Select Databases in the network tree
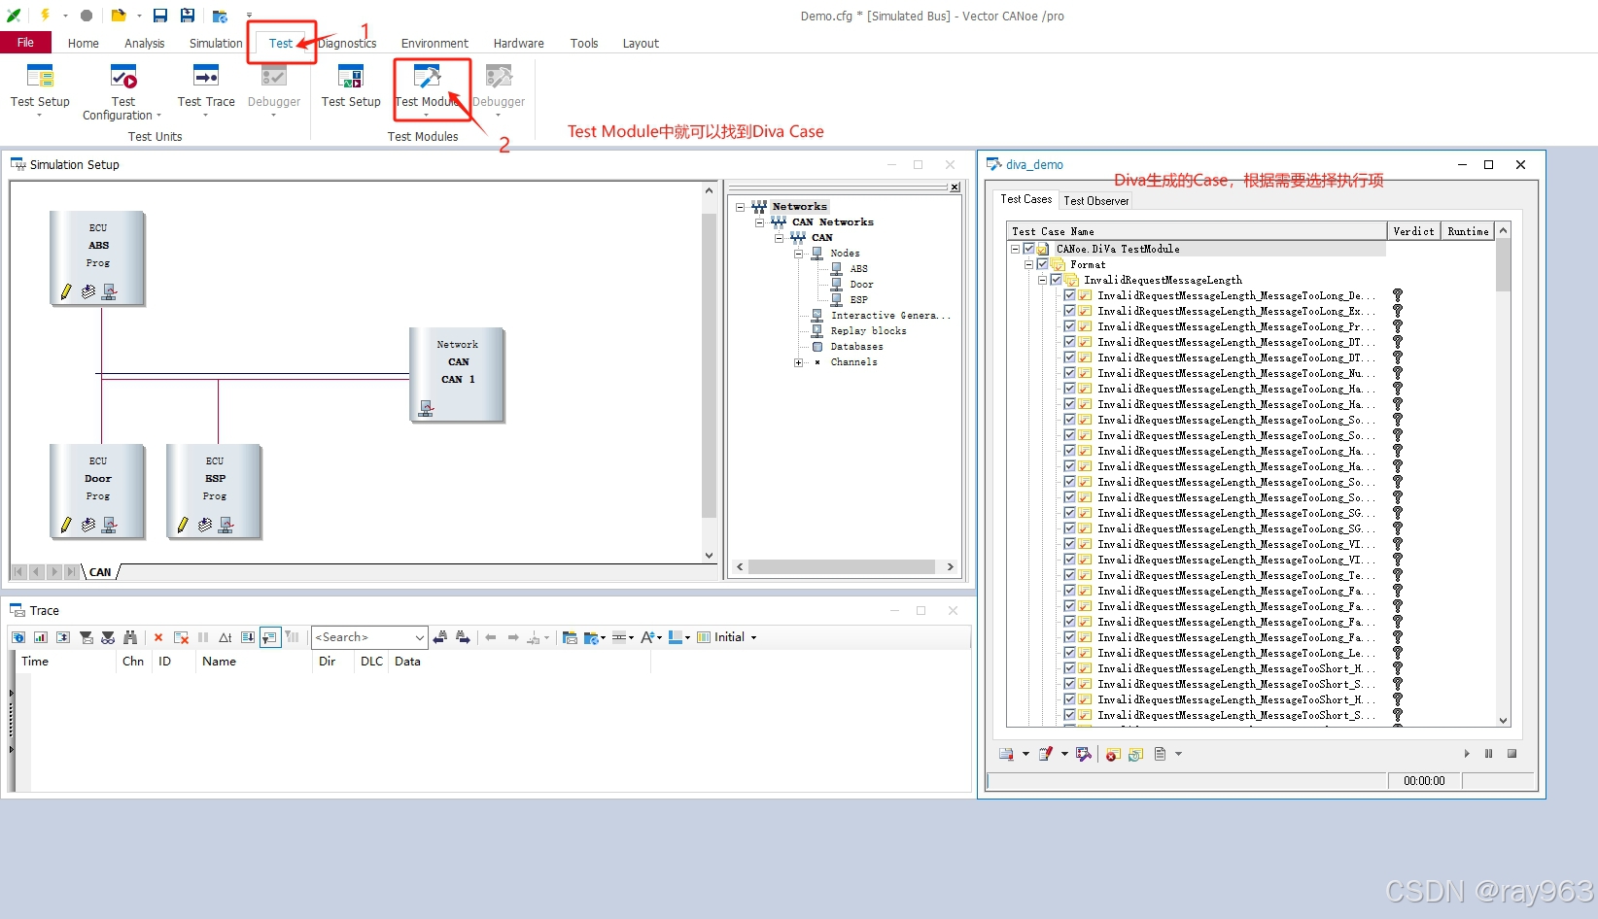The image size is (1598, 919). pyautogui.click(x=856, y=347)
